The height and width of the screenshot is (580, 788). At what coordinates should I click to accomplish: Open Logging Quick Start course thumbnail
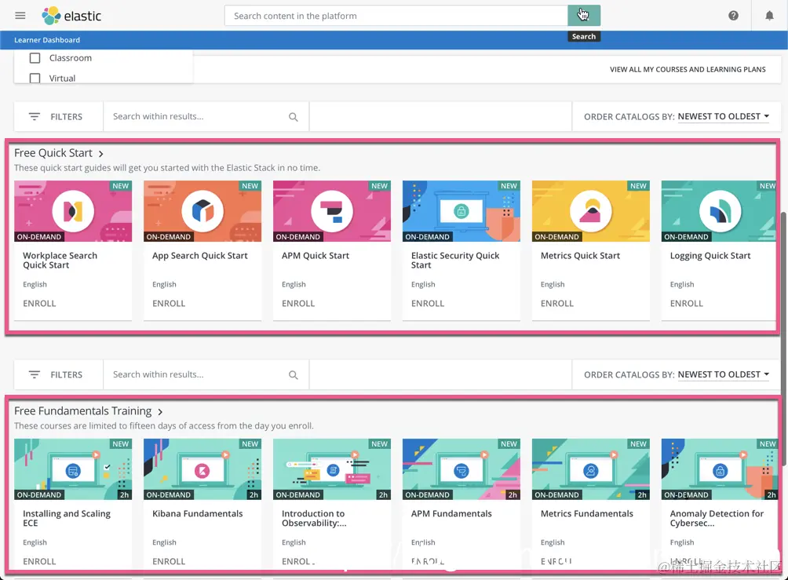[719, 211]
